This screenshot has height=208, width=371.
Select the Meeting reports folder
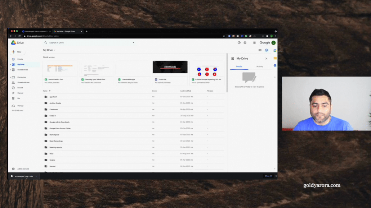(x=133, y=147)
